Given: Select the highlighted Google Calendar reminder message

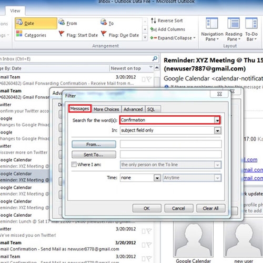Looking at the screenshot, I should [x=25, y=177].
